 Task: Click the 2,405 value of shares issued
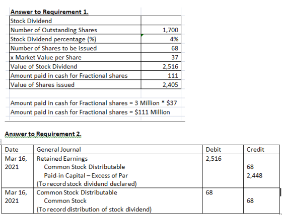coord(170,85)
